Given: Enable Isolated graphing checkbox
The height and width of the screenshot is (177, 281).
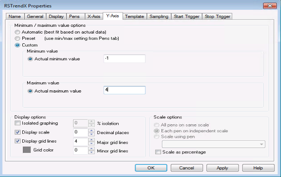Looking at the screenshot, I should coord(17,123).
